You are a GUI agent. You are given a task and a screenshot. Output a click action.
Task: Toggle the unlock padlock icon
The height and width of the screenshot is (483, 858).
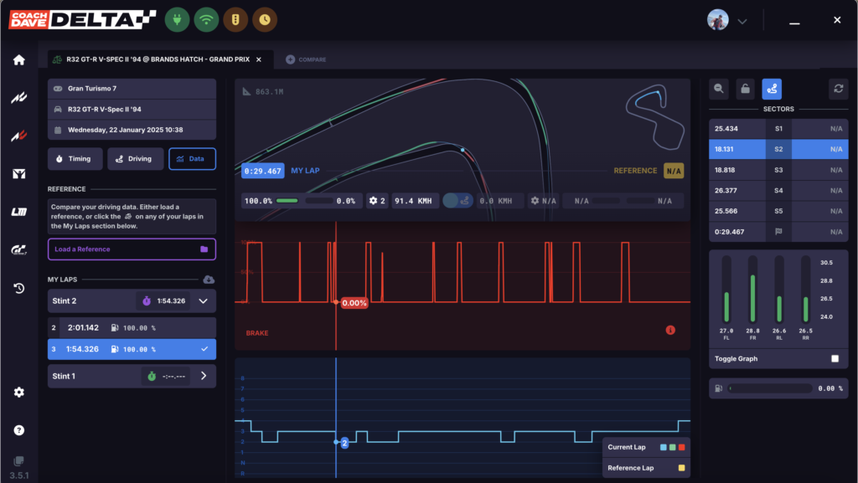pyautogui.click(x=745, y=89)
